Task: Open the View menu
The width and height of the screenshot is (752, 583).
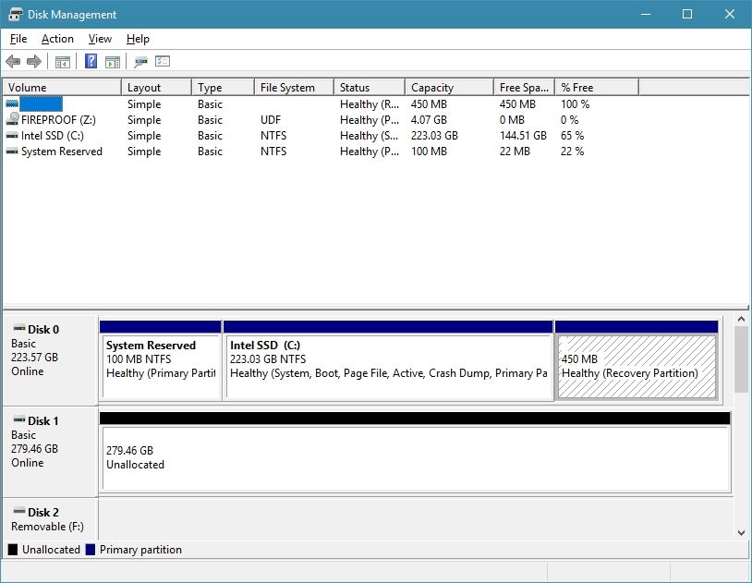Action: pos(100,39)
